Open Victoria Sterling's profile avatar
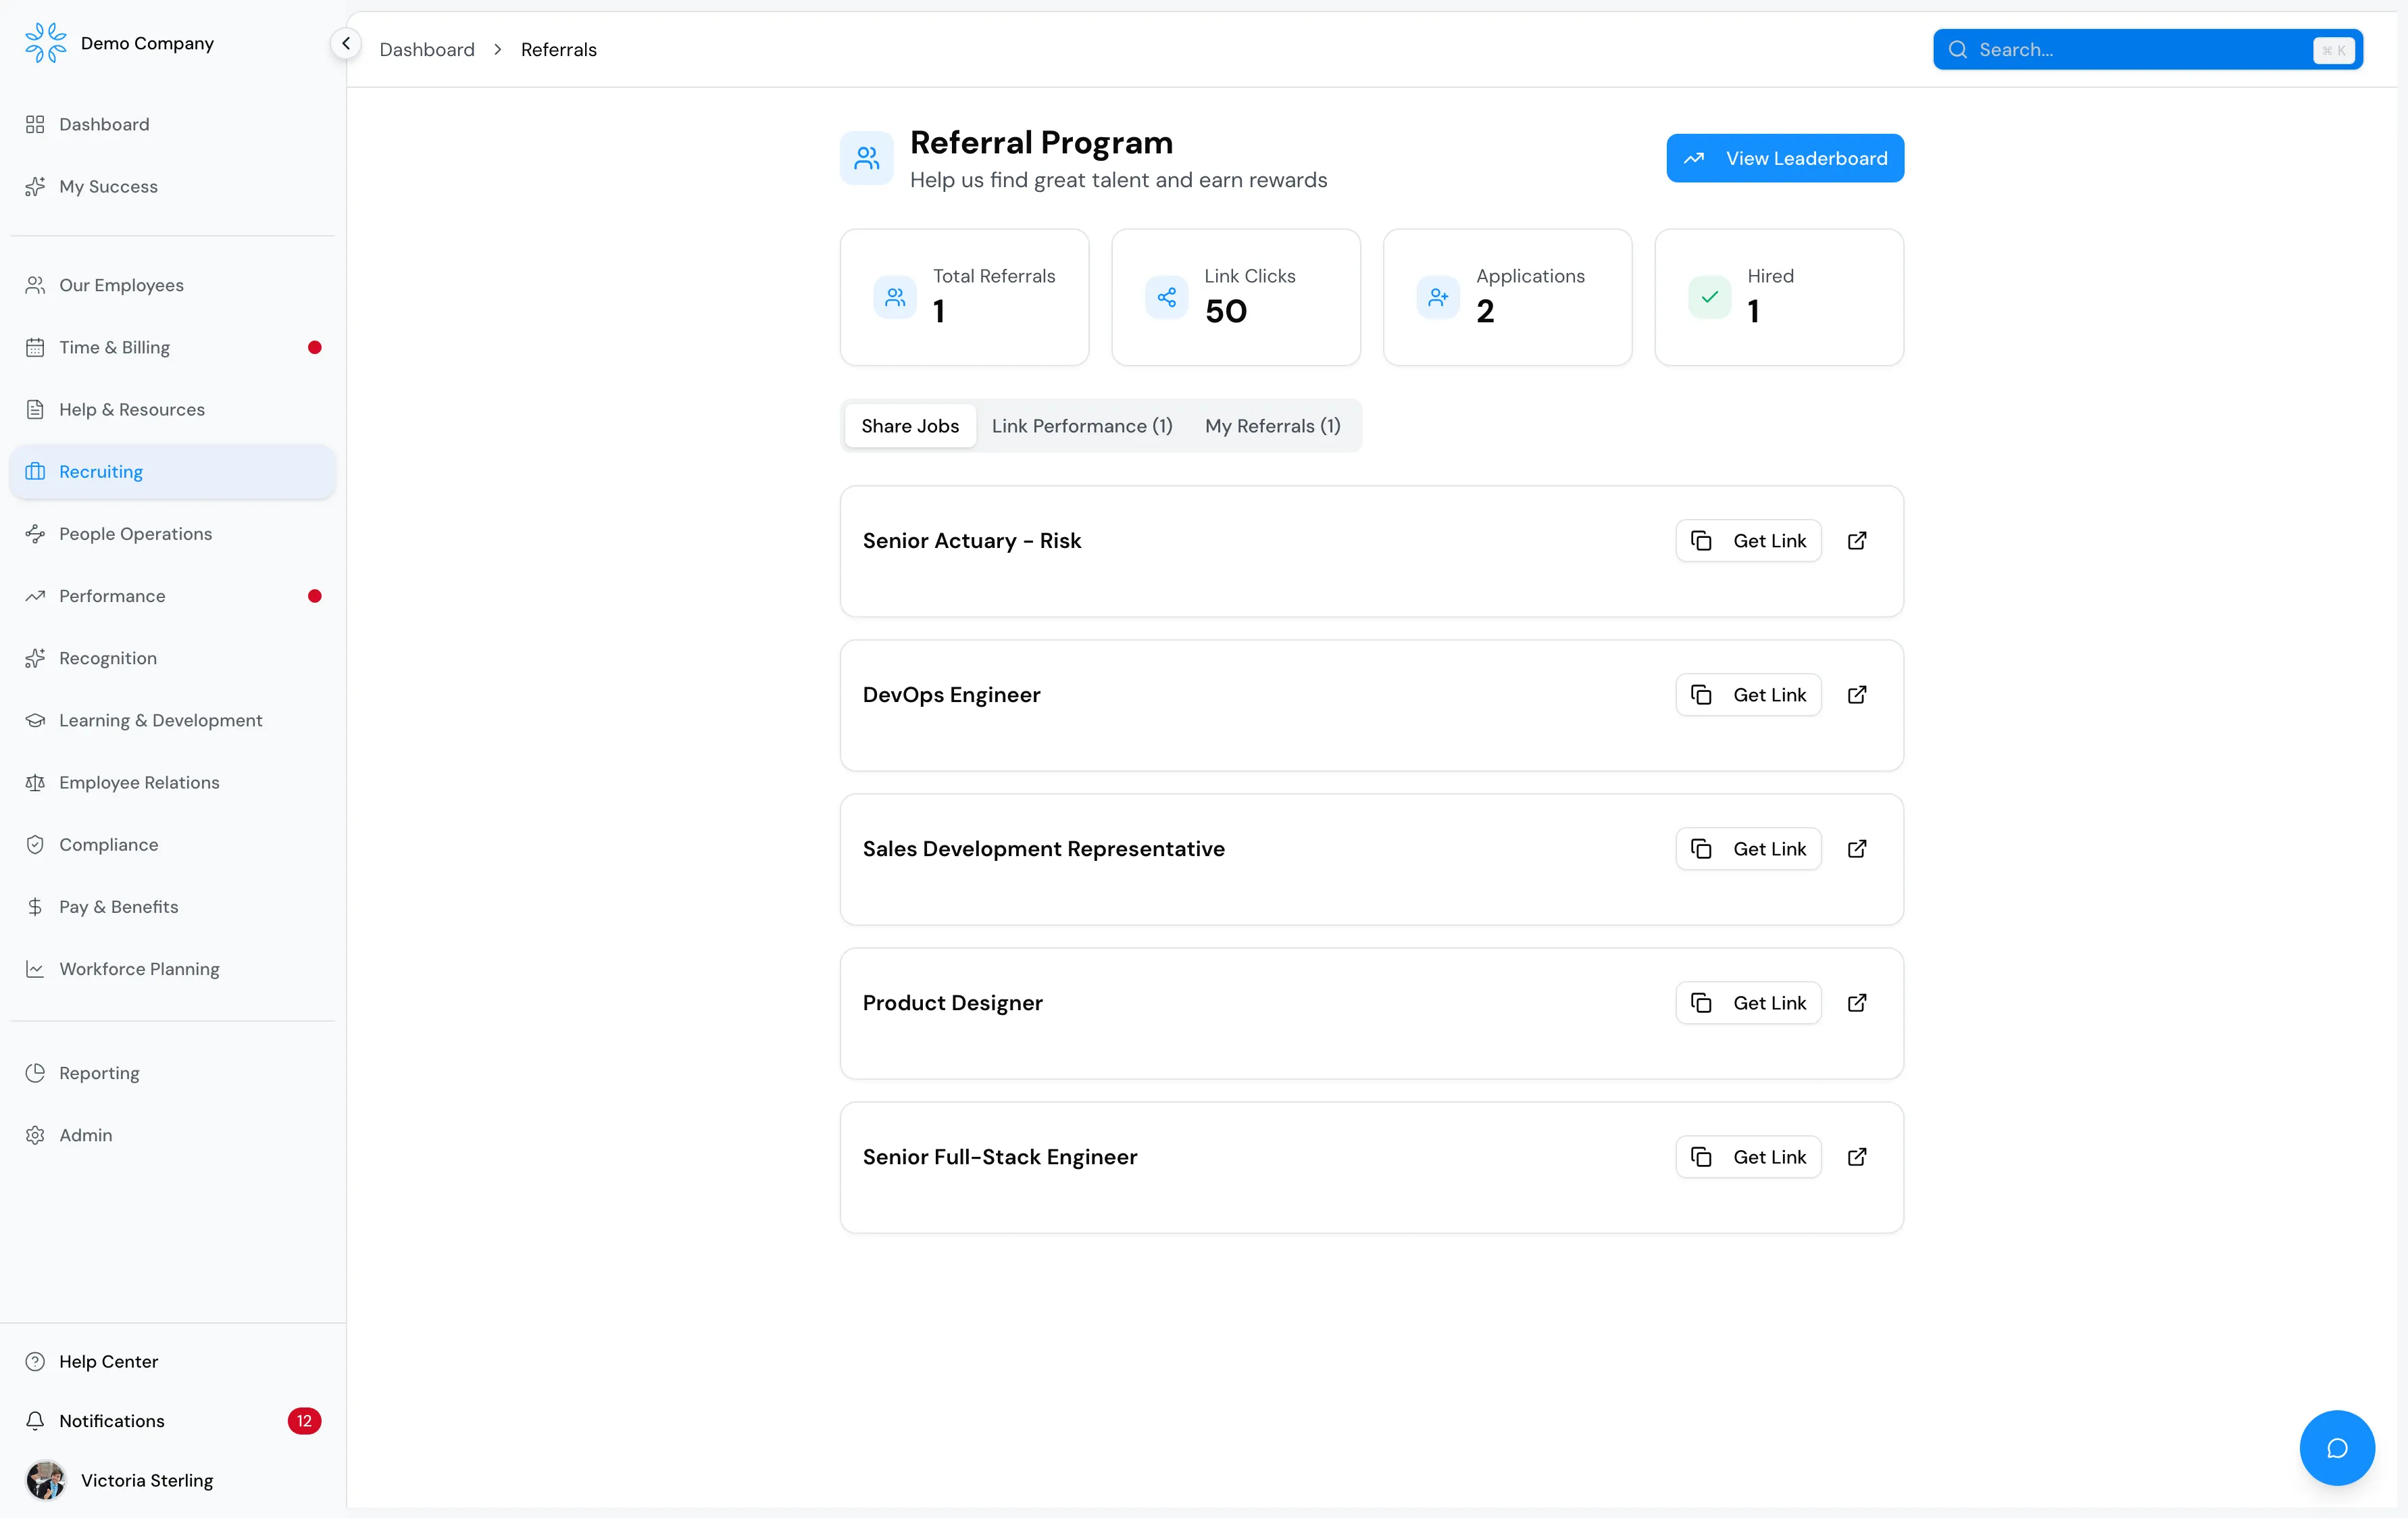The width and height of the screenshot is (2408, 1519). point(45,1480)
